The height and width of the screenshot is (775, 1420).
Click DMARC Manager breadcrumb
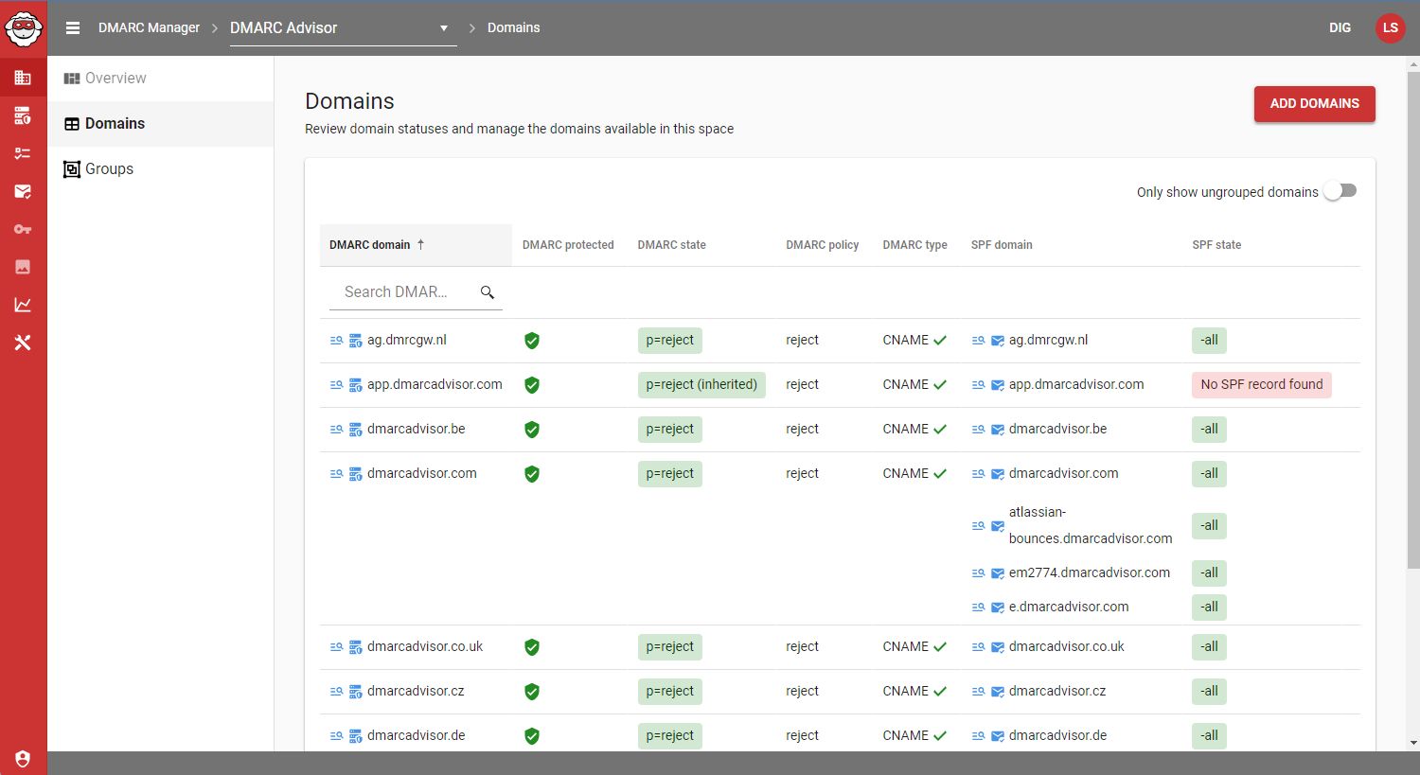pos(149,27)
